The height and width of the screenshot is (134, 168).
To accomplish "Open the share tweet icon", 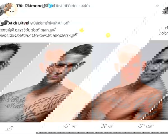I will click(x=10, y=128).
